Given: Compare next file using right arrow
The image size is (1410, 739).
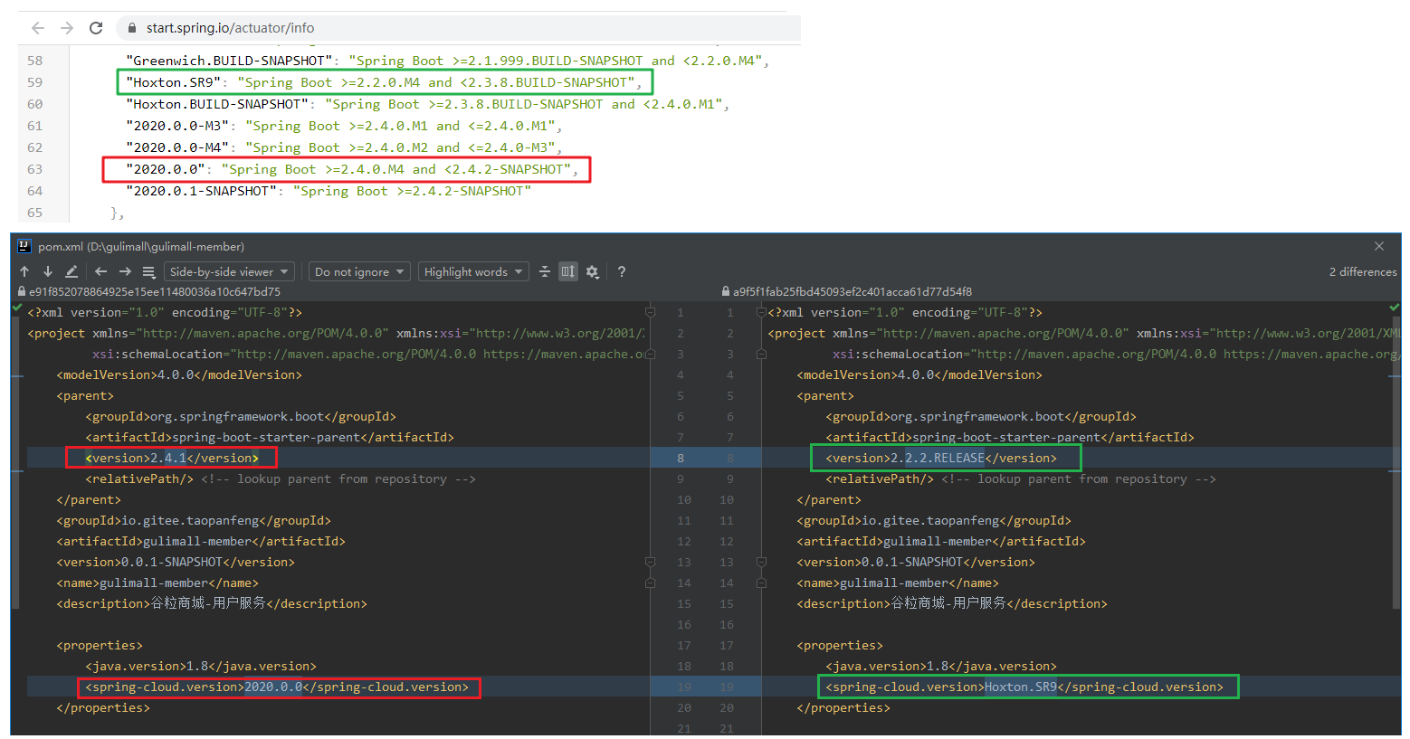Looking at the screenshot, I should point(125,271).
